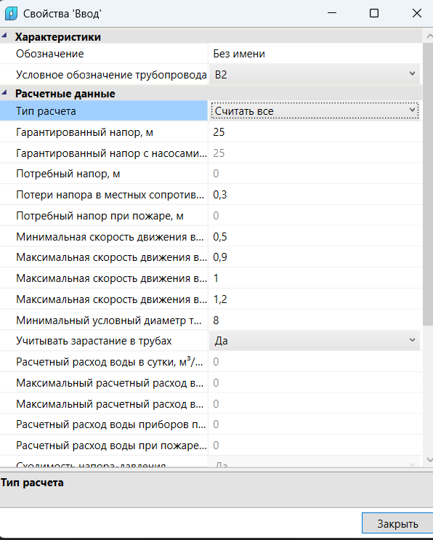Screen dimensions: 433x540
Task: Click the scrollbar up arrow
Action: [429, 36]
